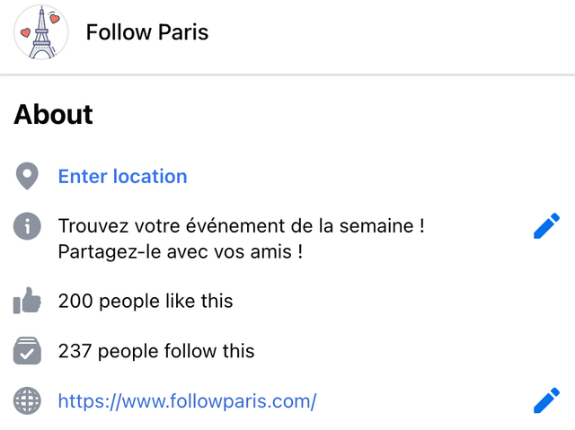575x430 pixels.
Task: Tap the Follow Paris page name
Action: pyautogui.click(x=147, y=32)
